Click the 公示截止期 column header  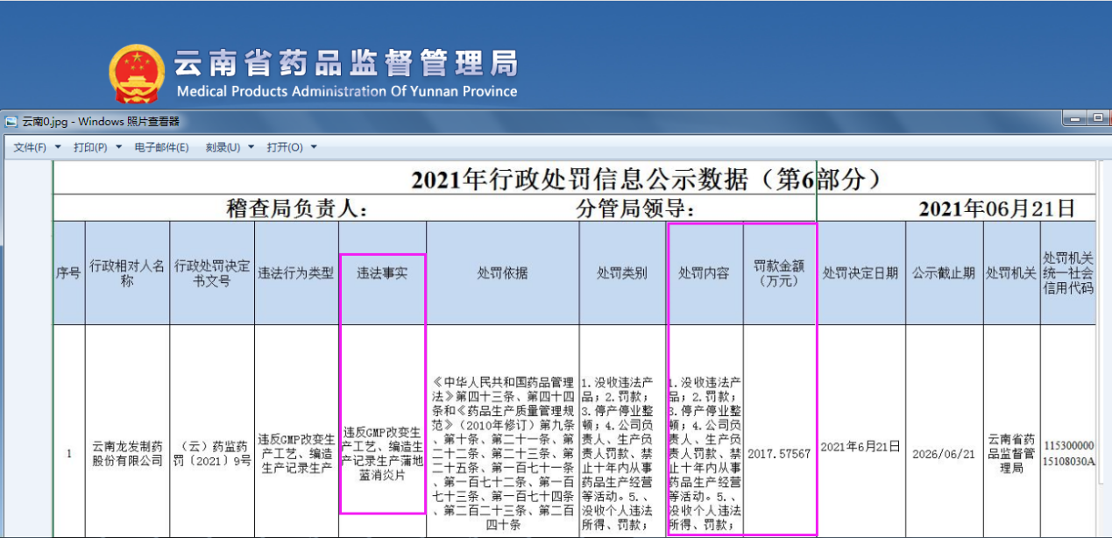pyautogui.click(x=944, y=273)
